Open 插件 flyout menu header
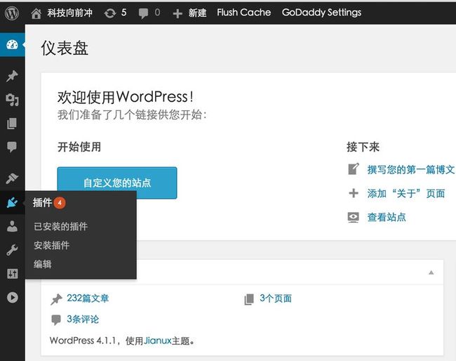 coord(43,203)
